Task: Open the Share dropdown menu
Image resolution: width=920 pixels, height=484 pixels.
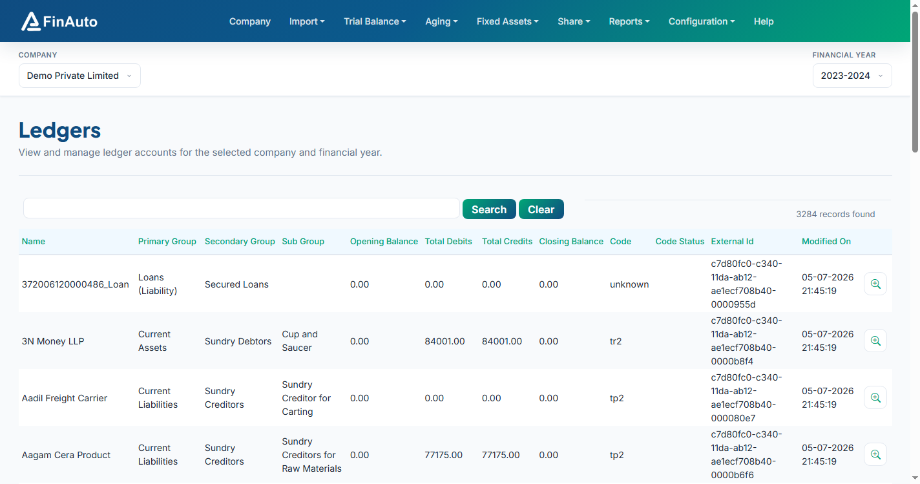Action: [x=574, y=21]
